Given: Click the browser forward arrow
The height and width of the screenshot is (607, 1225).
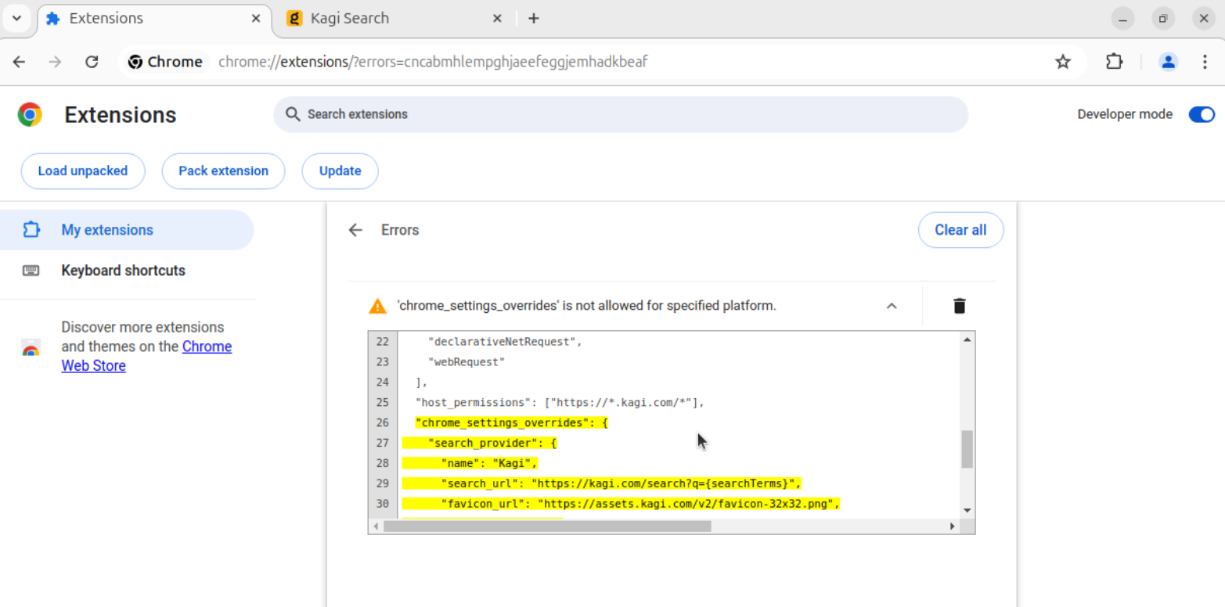Looking at the screenshot, I should pyautogui.click(x=55, y=62).
